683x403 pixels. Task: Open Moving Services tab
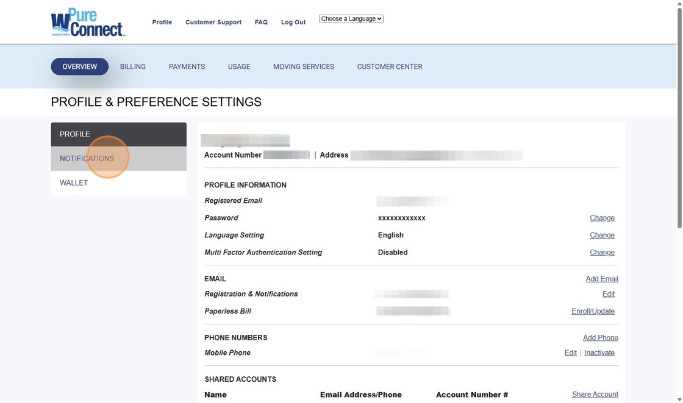tap(304, 66)
